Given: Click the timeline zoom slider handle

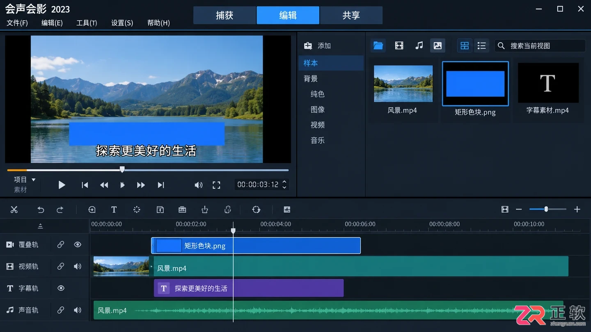Looking at the screenshot, I should click(x=546, y=209).
